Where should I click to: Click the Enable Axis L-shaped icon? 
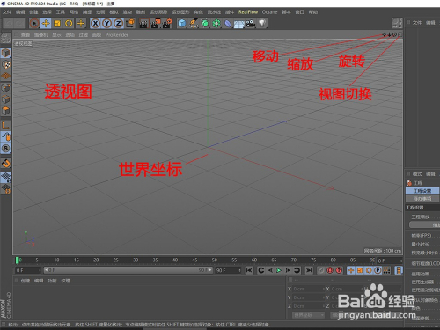click(x=5, y=126)
